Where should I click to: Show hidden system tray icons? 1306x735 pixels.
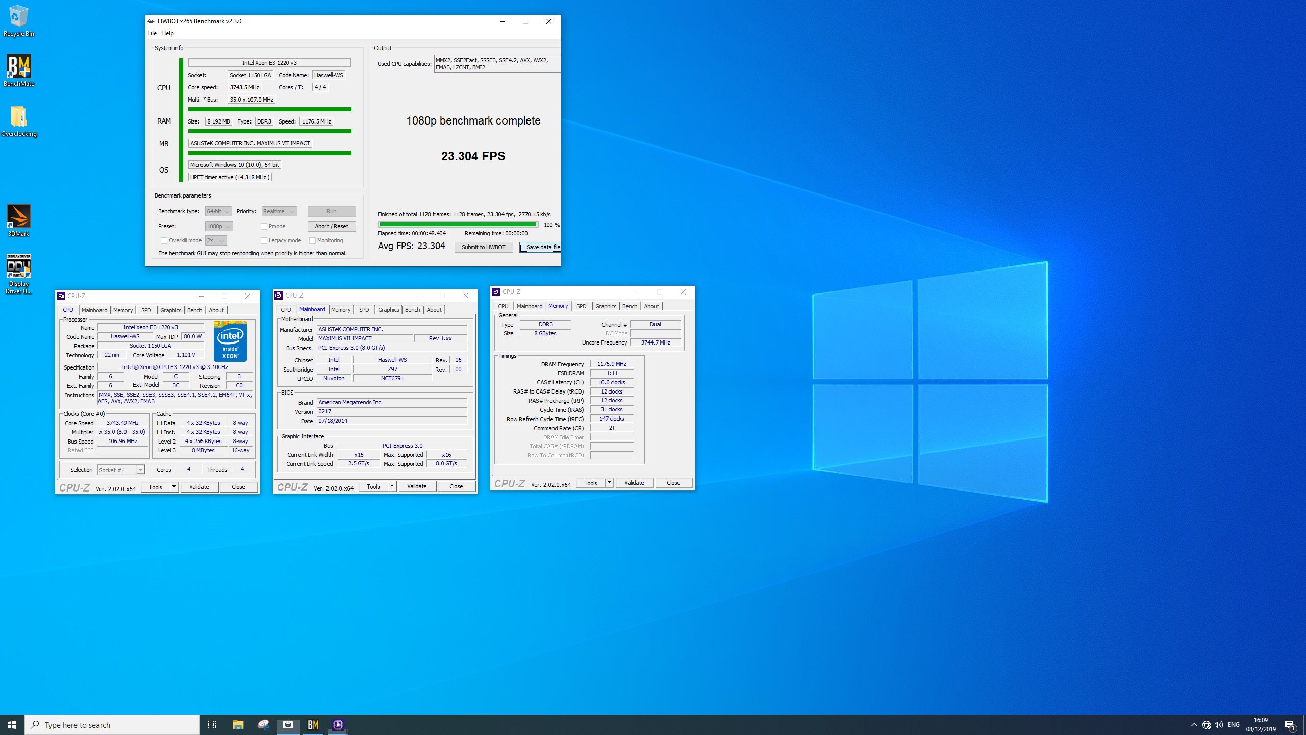point(1194,725)
